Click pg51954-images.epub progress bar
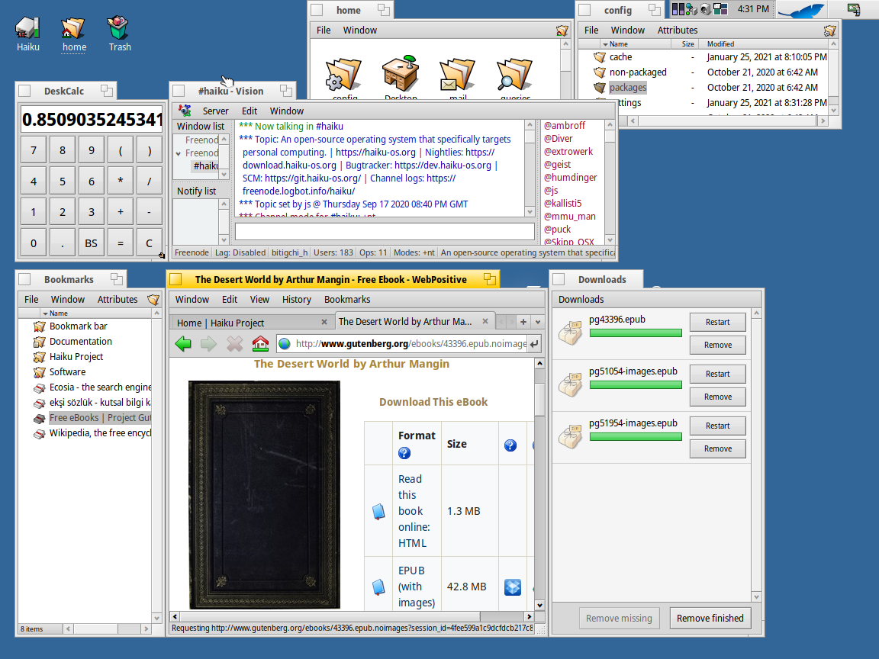 pyautogui.click(x=635, y=436)
